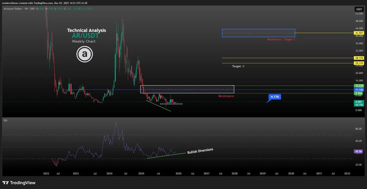
Task: Click 60.00 on the RSI axis
Action: click(x=358, y=141)
